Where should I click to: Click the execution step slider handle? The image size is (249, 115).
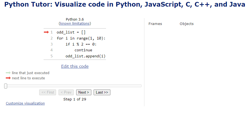click(x=6, y=86)
